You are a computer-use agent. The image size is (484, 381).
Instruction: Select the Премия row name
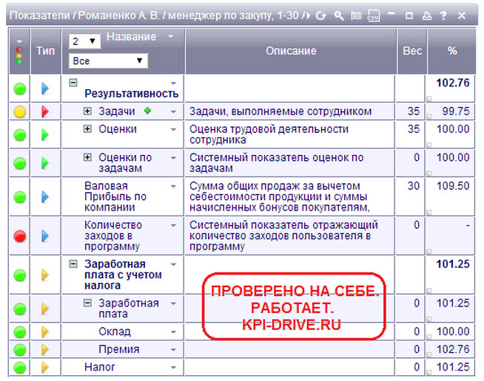click(119, 349)
